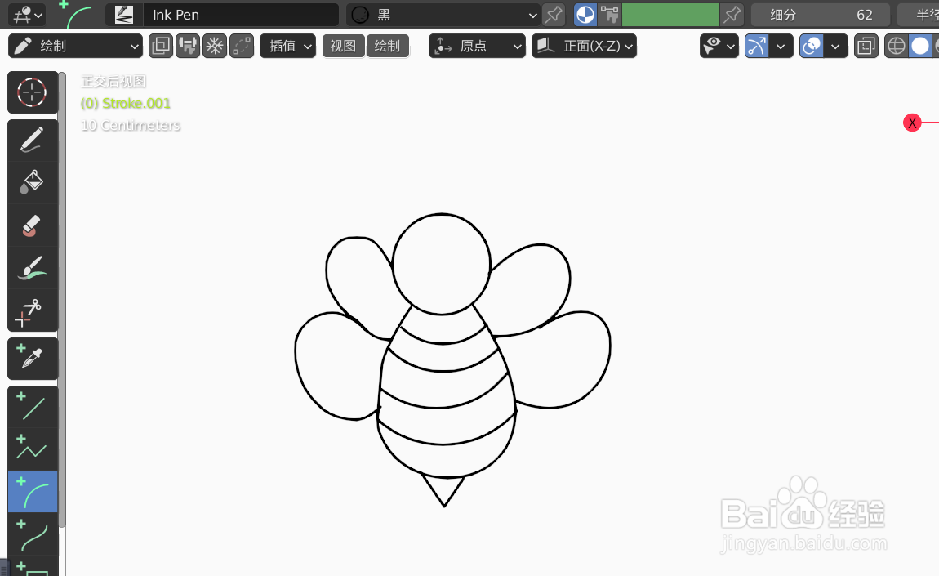939x576 pixels.
Task: Open the 视图 menu
Action: [x=343, y=46]
